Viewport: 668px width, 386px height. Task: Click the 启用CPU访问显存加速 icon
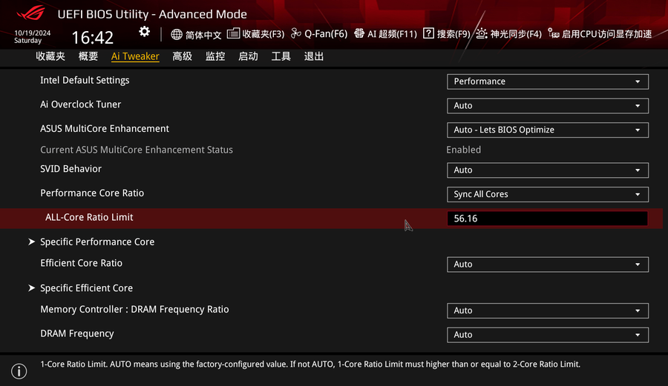coord(554,33)
